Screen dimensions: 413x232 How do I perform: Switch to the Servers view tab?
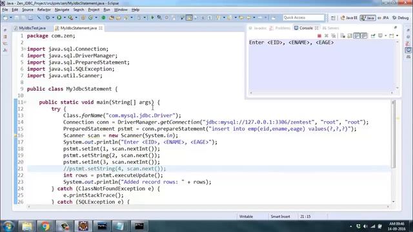point(331,28)
